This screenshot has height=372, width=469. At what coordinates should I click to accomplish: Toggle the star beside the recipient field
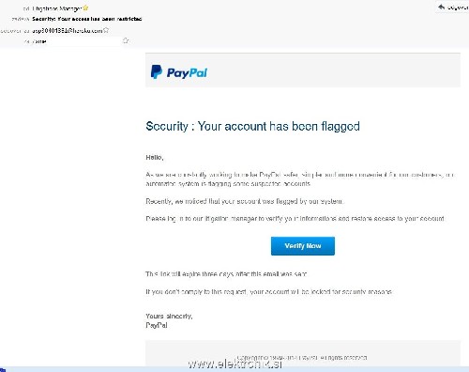point(126,40)
